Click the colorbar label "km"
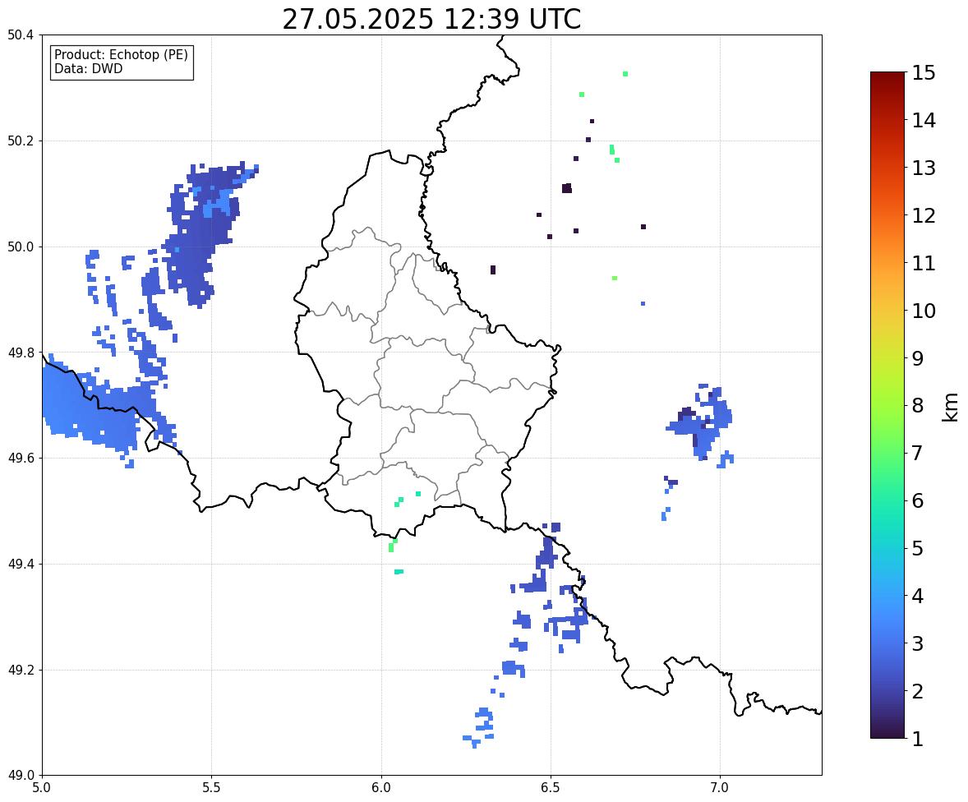The height and width of the screenshot is (802, 968). 950,407
